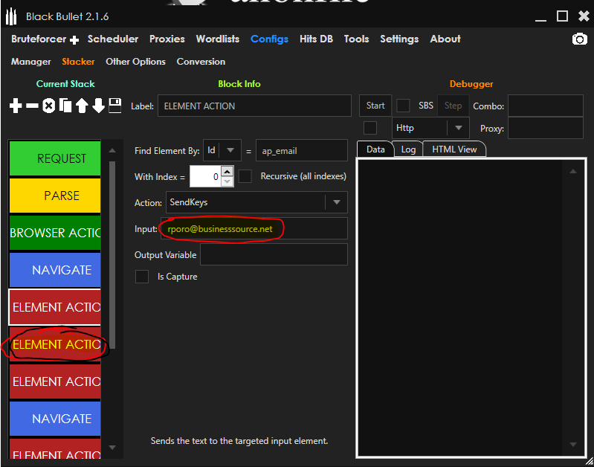The image size is (594, 467).
Task: Open the Conversion subtab
Action: 201,62
